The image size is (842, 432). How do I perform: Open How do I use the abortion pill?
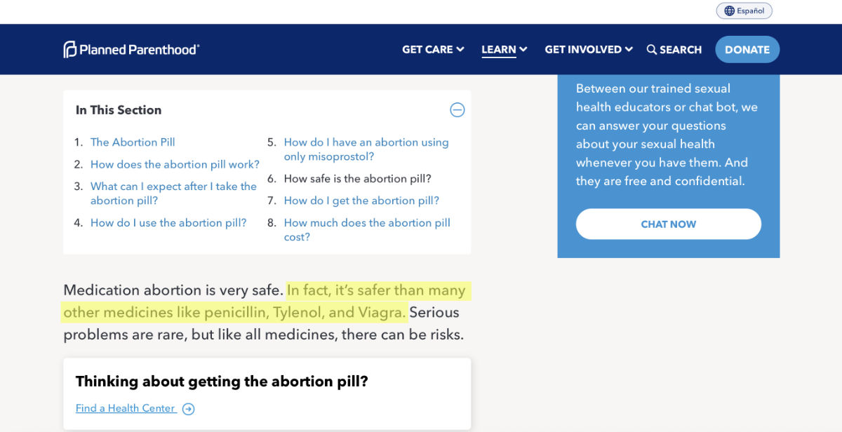168,223
